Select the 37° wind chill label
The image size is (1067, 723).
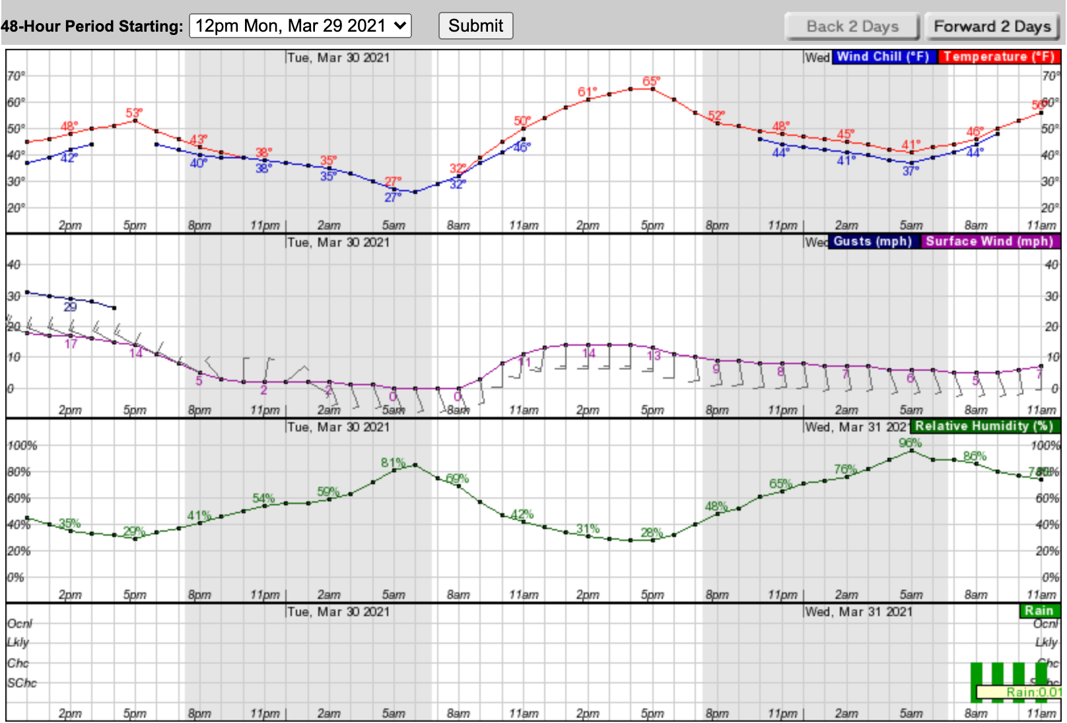tap(911, 171)
